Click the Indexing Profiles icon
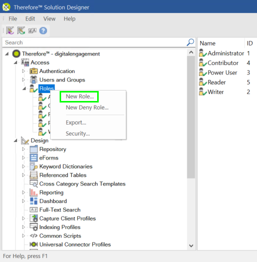 pos(34,227)
